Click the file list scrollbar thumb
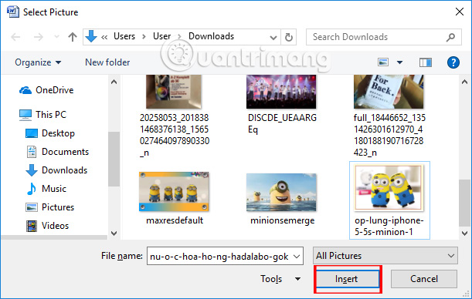 coord(464,203)
